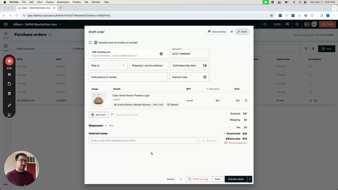Click the truck icon in Estimated ship date

click(205, 65)
